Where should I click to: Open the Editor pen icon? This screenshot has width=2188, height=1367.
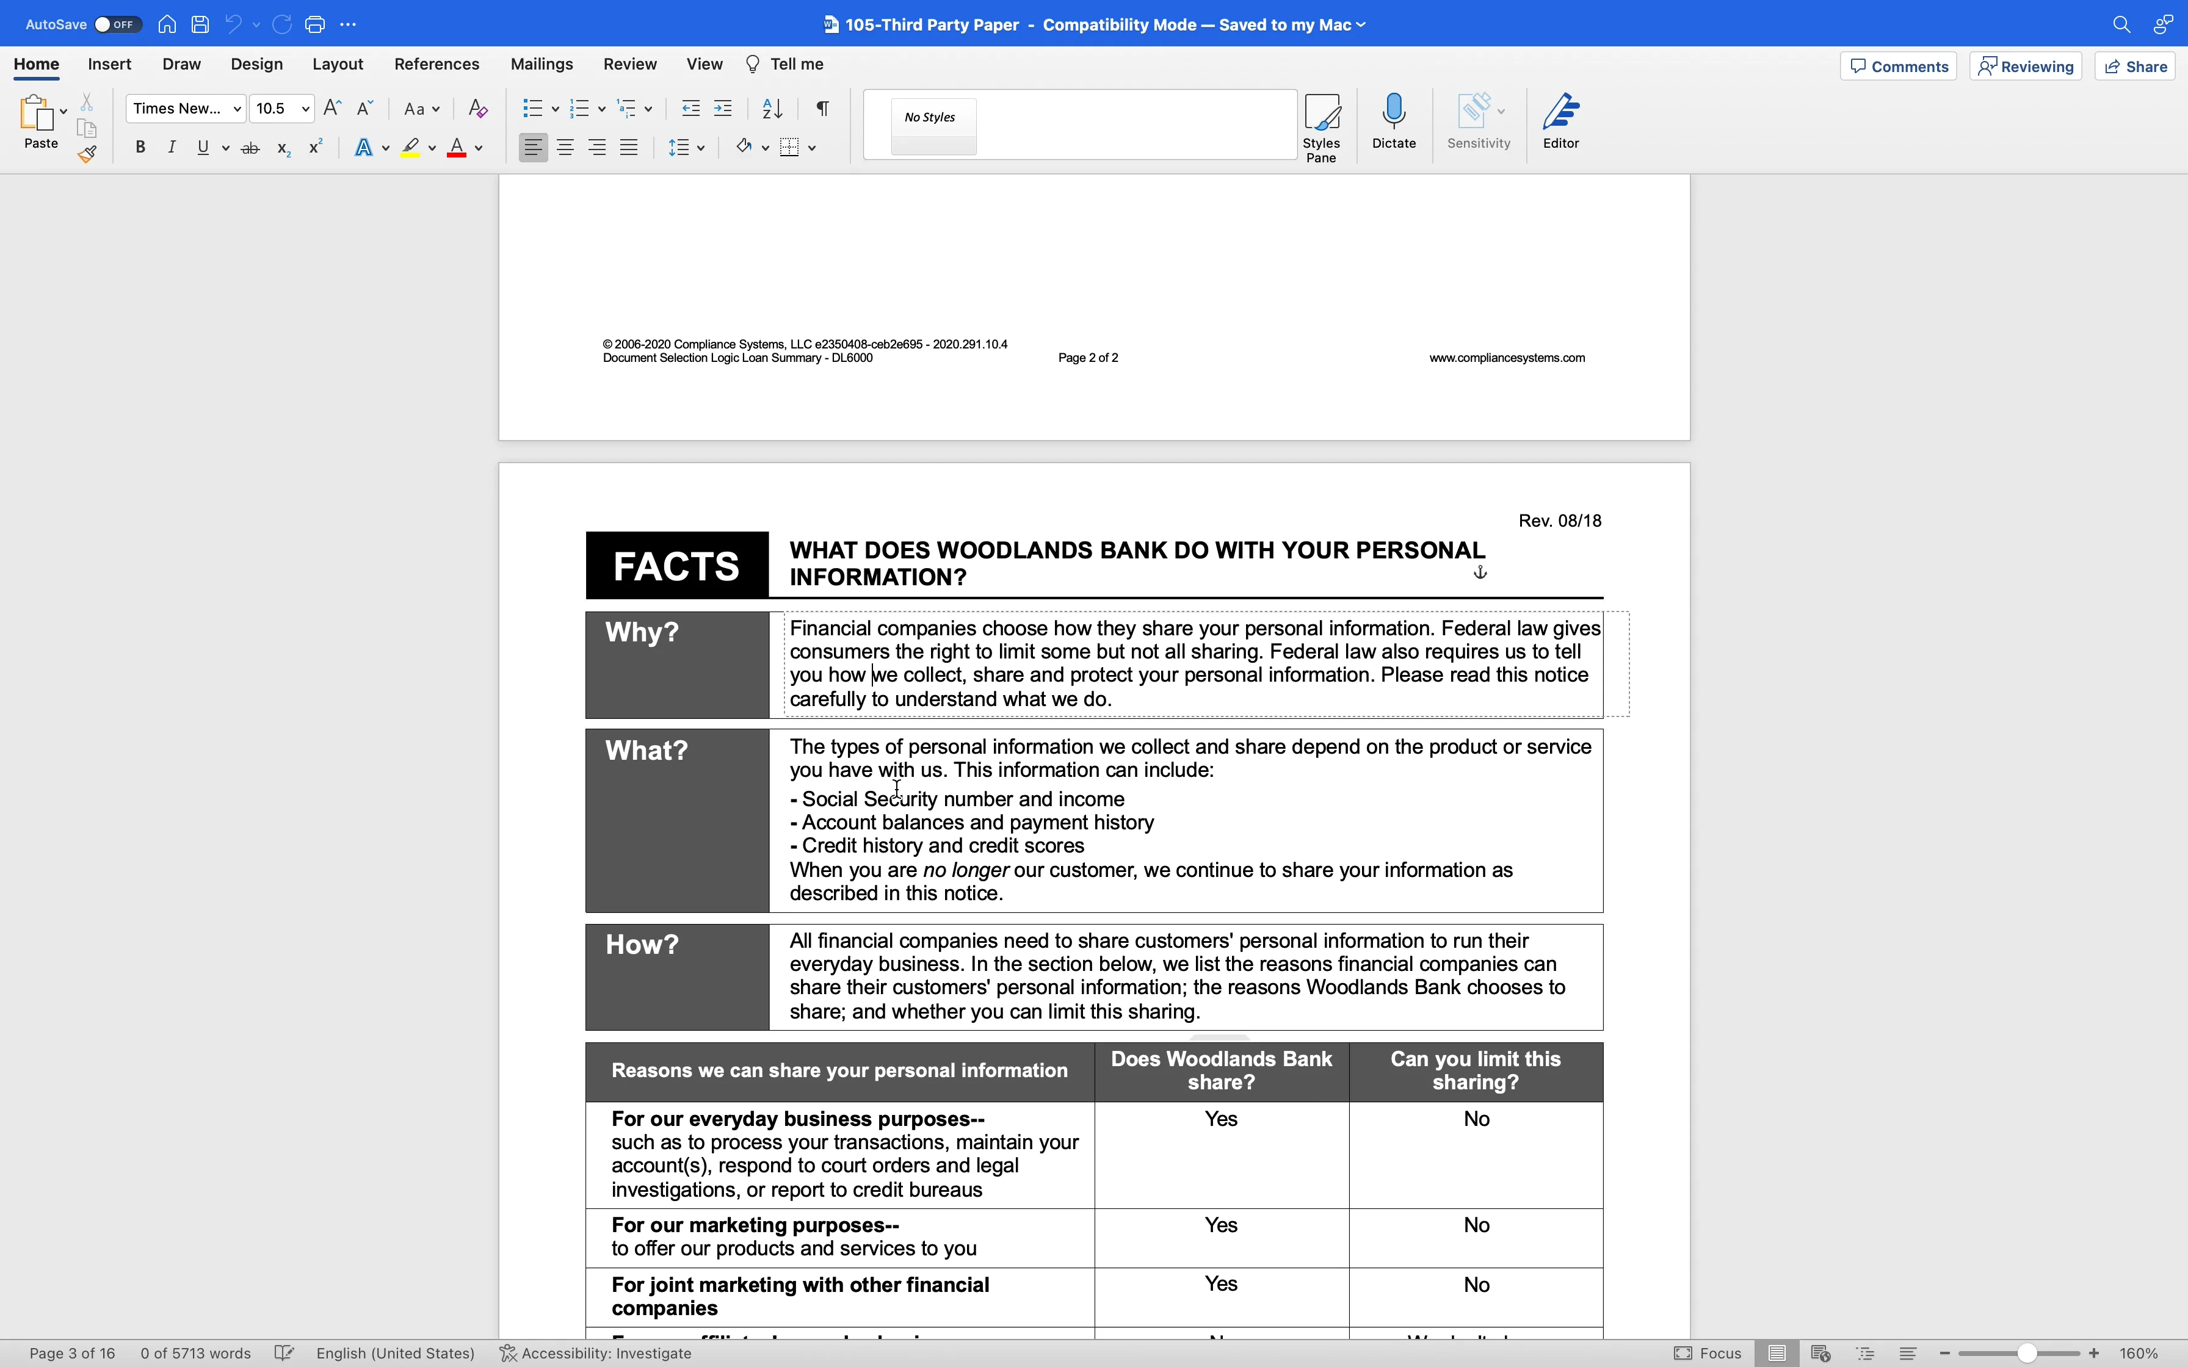[1562, 111]
